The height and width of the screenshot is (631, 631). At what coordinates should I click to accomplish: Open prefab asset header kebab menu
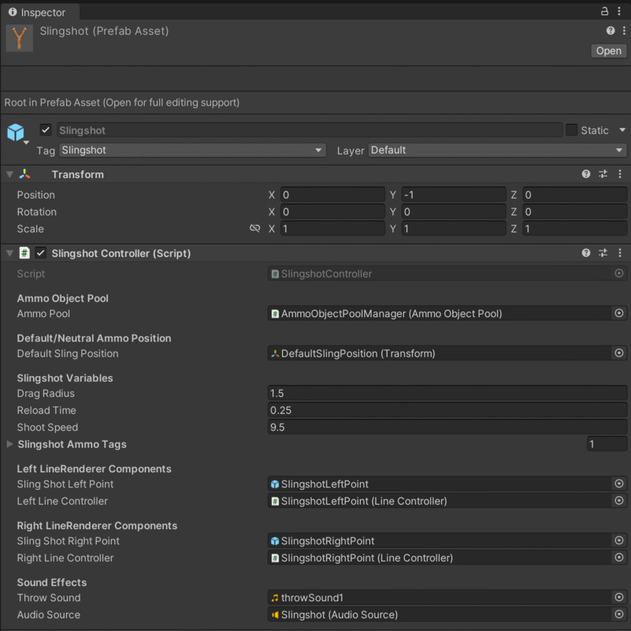tap(624, 31)
